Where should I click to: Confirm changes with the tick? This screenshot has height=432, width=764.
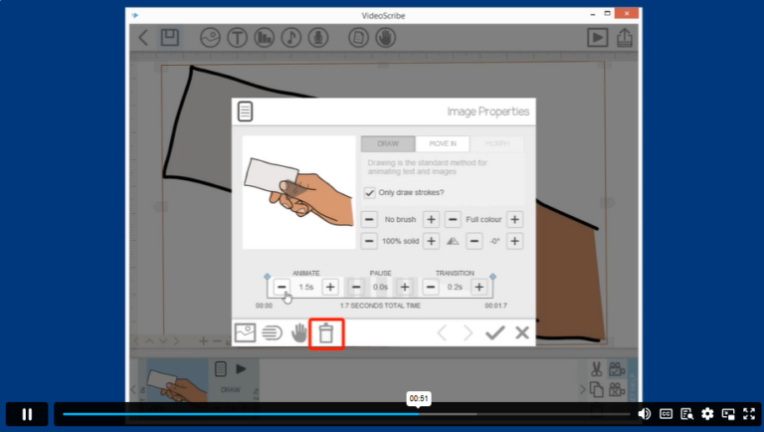pyautogui.click(x=495, y=332)
